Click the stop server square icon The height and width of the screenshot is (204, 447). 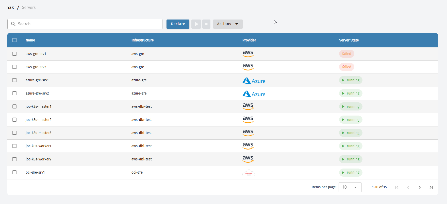(206, 24)
